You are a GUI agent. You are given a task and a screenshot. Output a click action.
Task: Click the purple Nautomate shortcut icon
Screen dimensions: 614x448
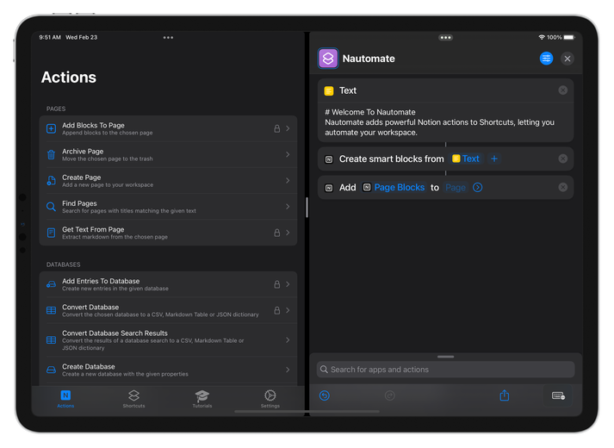click(x=328, y=59)
